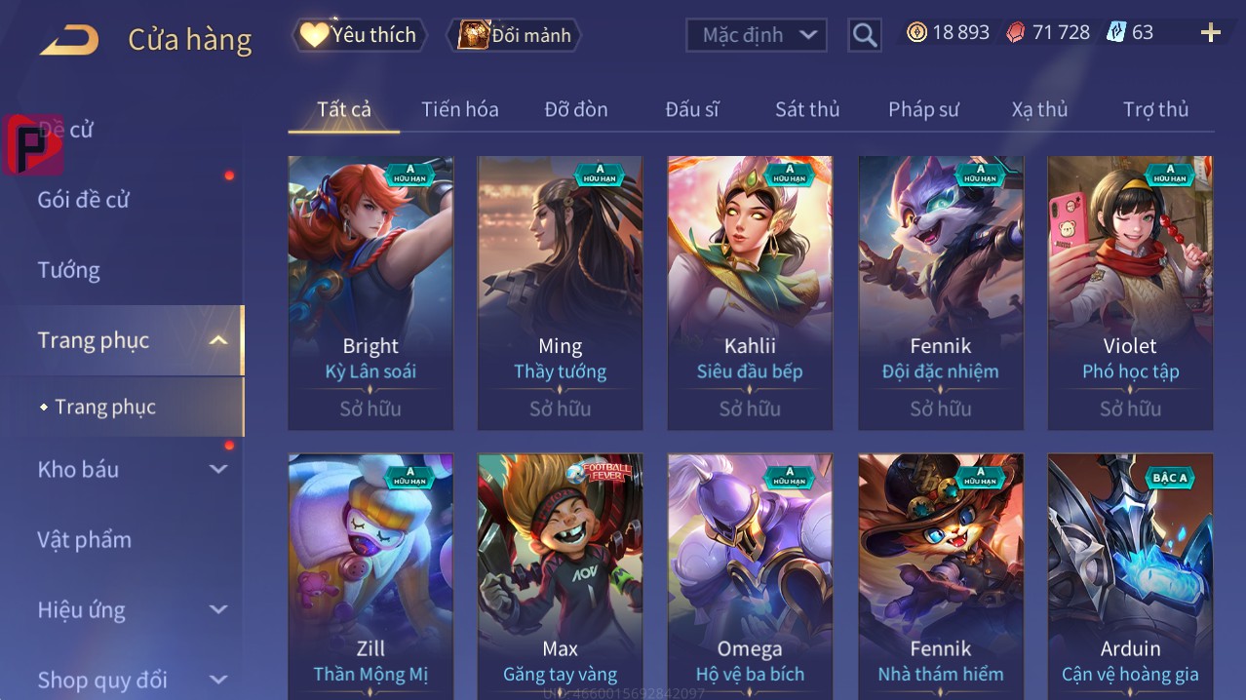Viewport: 1246px width, 700px height.
Task: Tap the red ruby currency icon
Action: coord(1016,33)
